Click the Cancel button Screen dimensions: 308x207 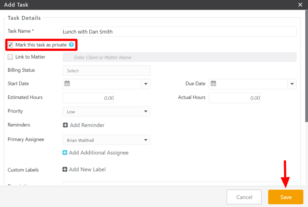tap(244, 197)
